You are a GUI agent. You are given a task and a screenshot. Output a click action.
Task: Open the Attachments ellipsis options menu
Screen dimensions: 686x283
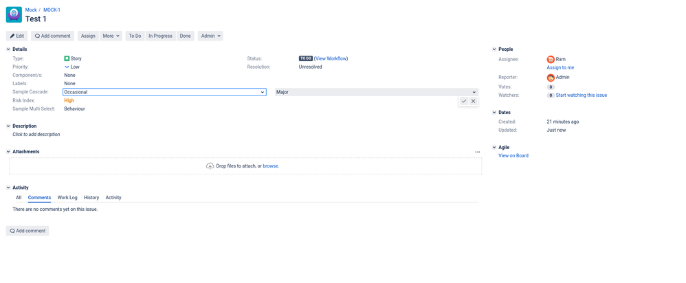coord(477,152)
